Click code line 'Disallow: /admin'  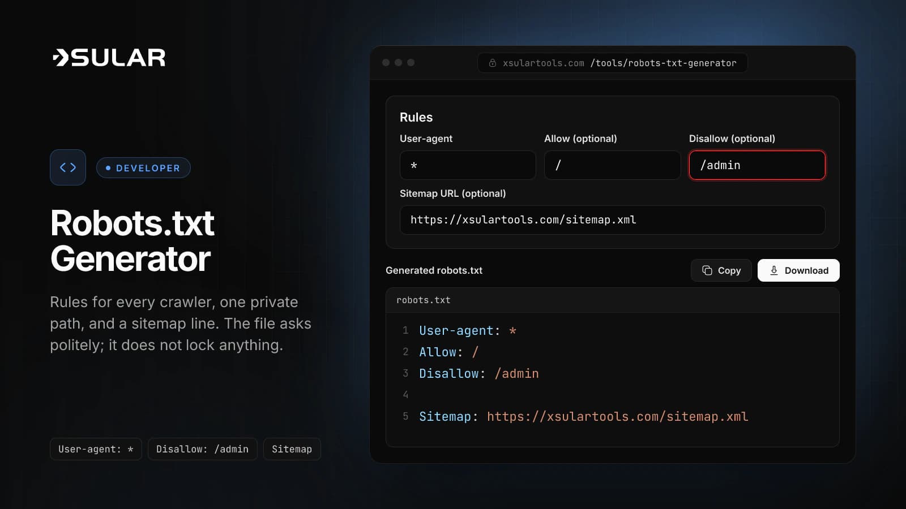[x=479, y=374]
